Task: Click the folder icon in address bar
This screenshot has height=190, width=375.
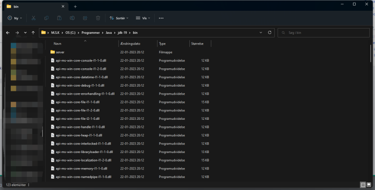Action: 43,33
